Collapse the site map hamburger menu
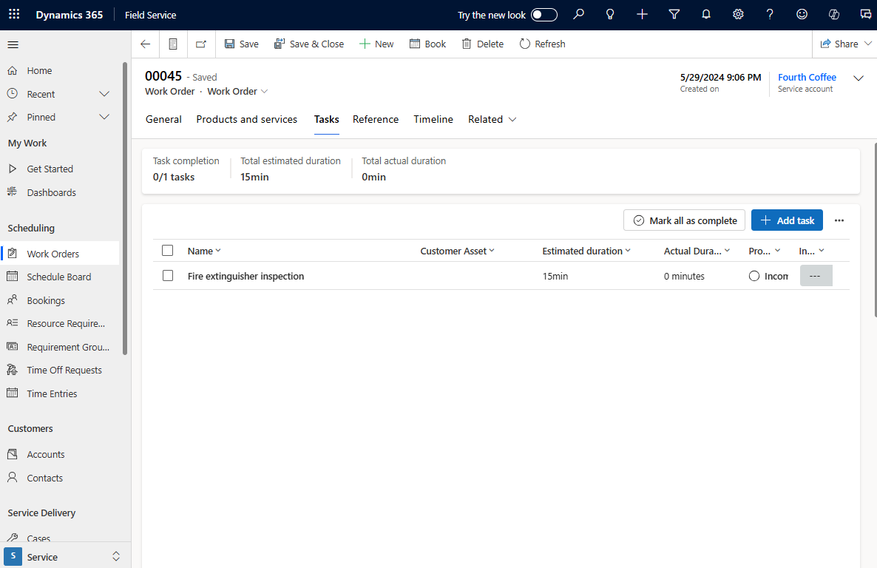Viewport: 877px width, 568px height. tap(13, 45)
